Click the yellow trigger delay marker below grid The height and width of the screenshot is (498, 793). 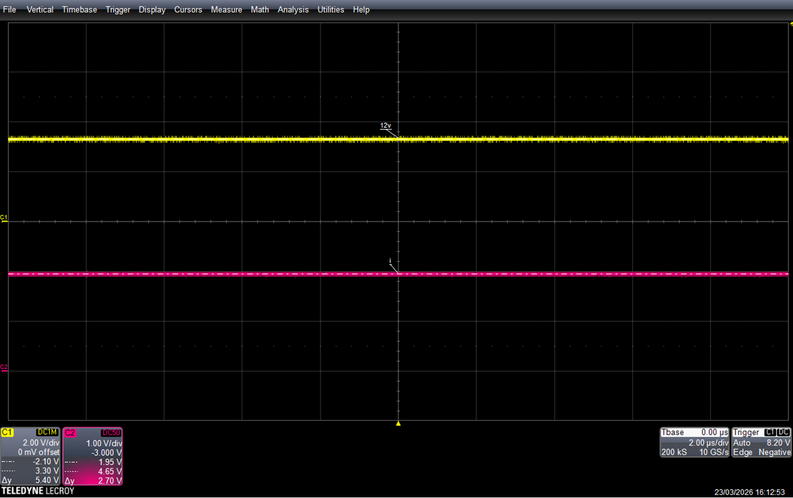point(398,423)
